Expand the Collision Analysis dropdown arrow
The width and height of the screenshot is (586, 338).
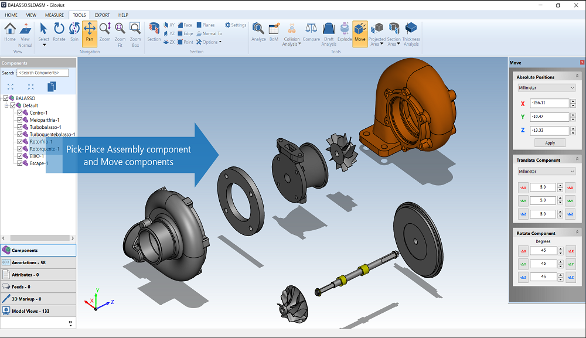(299, 44)
